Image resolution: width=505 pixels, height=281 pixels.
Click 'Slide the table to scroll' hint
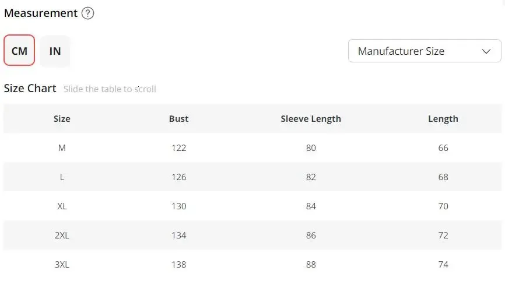pyautogui.click(x=110, y=89)
